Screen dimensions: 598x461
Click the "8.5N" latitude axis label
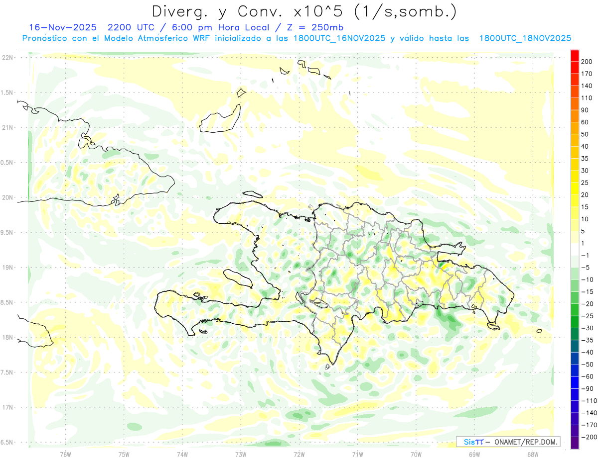coord(7,303)
